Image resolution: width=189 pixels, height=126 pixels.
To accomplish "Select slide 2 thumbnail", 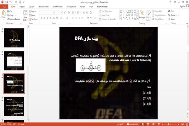I will [14, 61].
